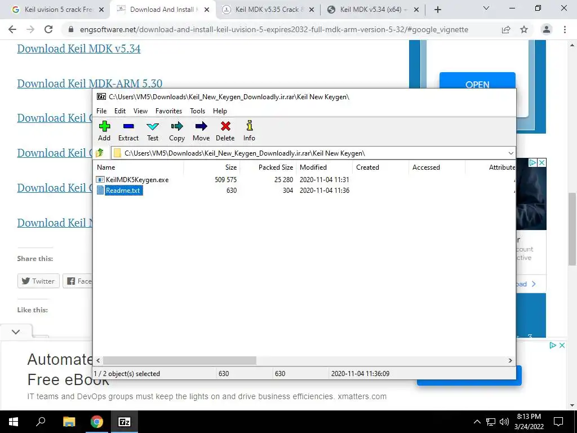Open Windows Start menu
This screenshot has width=577, height=433.
pyautogui.click(x=14, y=422)
